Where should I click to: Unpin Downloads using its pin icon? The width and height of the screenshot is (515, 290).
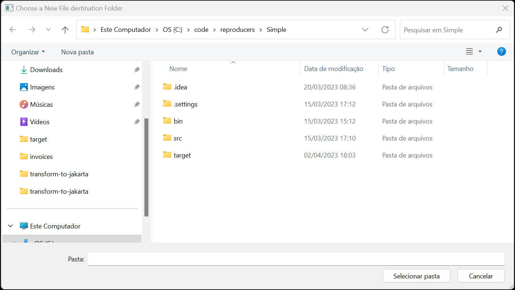137,70
